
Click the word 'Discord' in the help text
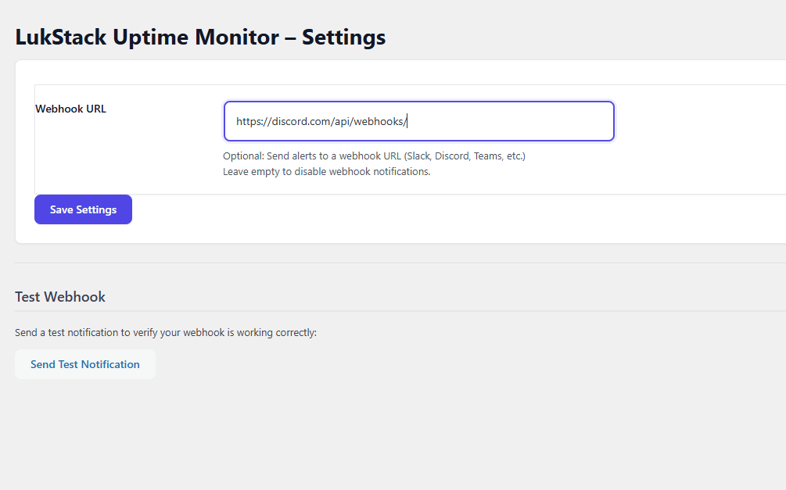(x=452, y=156)
